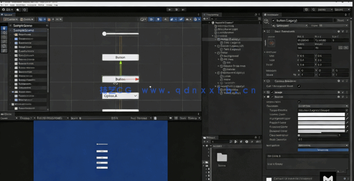Click the upper Button object in Scene view

click(x=120, y=57)
